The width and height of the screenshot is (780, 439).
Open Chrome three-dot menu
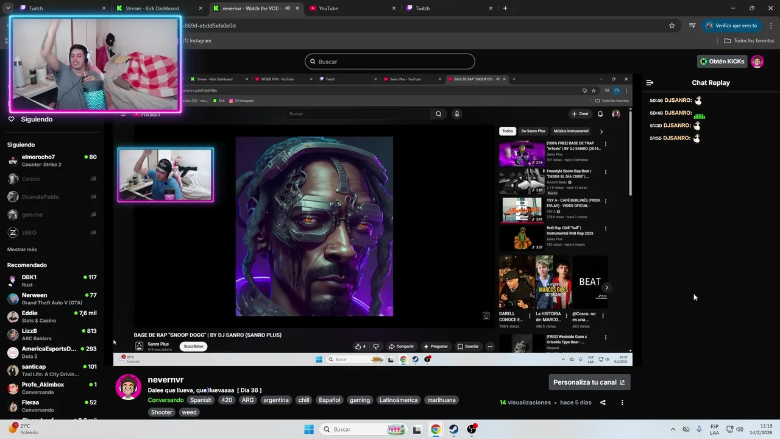coord(771,26)
